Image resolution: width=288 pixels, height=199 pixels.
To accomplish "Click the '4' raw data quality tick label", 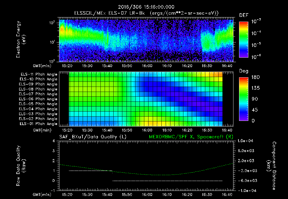I will point(54,141).
